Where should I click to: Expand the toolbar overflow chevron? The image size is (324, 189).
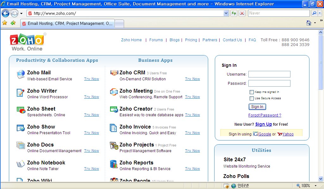(321, 20)
